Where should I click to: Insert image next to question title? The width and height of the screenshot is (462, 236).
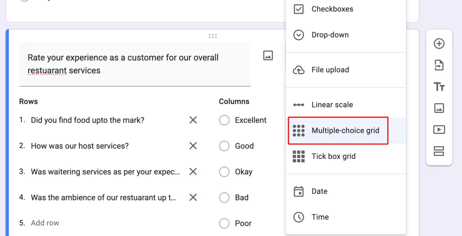(x=268, y=56)
